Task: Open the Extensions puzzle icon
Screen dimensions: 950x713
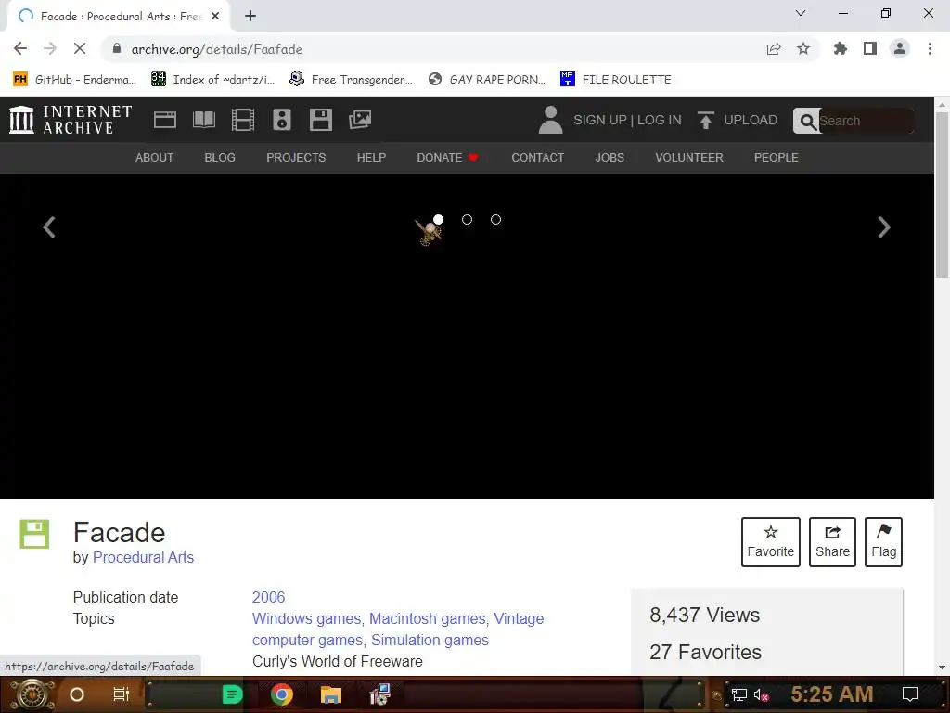Action: coord(840,48)
